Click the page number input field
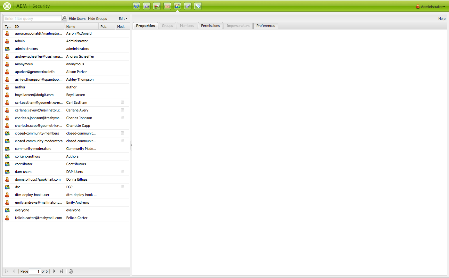This screenshot has height=278, width=449. click(35, 271)
